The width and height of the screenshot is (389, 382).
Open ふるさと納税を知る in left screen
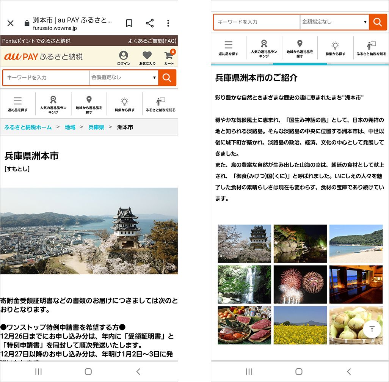[160, 104]
